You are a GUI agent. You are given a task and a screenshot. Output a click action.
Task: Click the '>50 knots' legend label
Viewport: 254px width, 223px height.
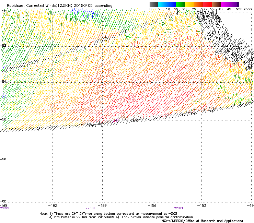244,9
